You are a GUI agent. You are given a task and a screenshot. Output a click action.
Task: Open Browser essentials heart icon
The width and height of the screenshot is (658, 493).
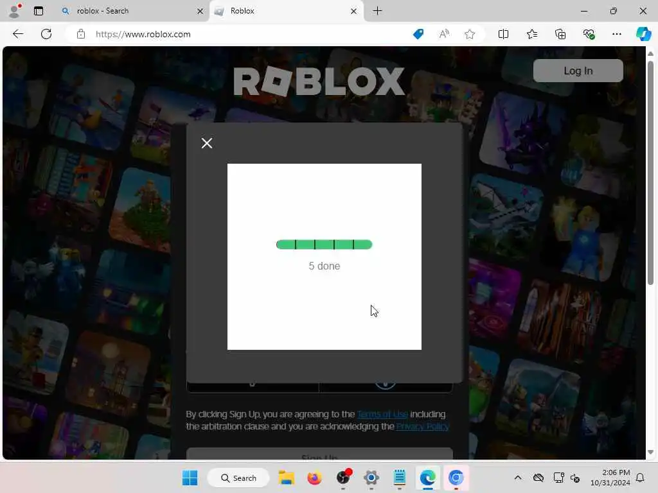point(589,34)
